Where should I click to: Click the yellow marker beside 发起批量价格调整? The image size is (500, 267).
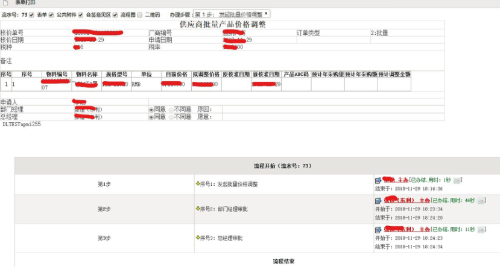pyautogui.click(x=198, y=183)
